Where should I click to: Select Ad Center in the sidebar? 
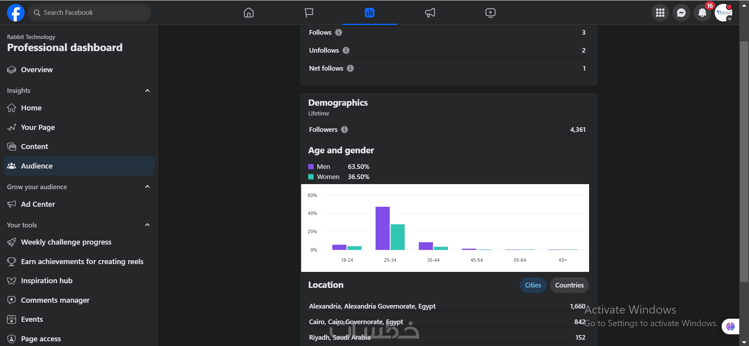(x=38, y=204)
